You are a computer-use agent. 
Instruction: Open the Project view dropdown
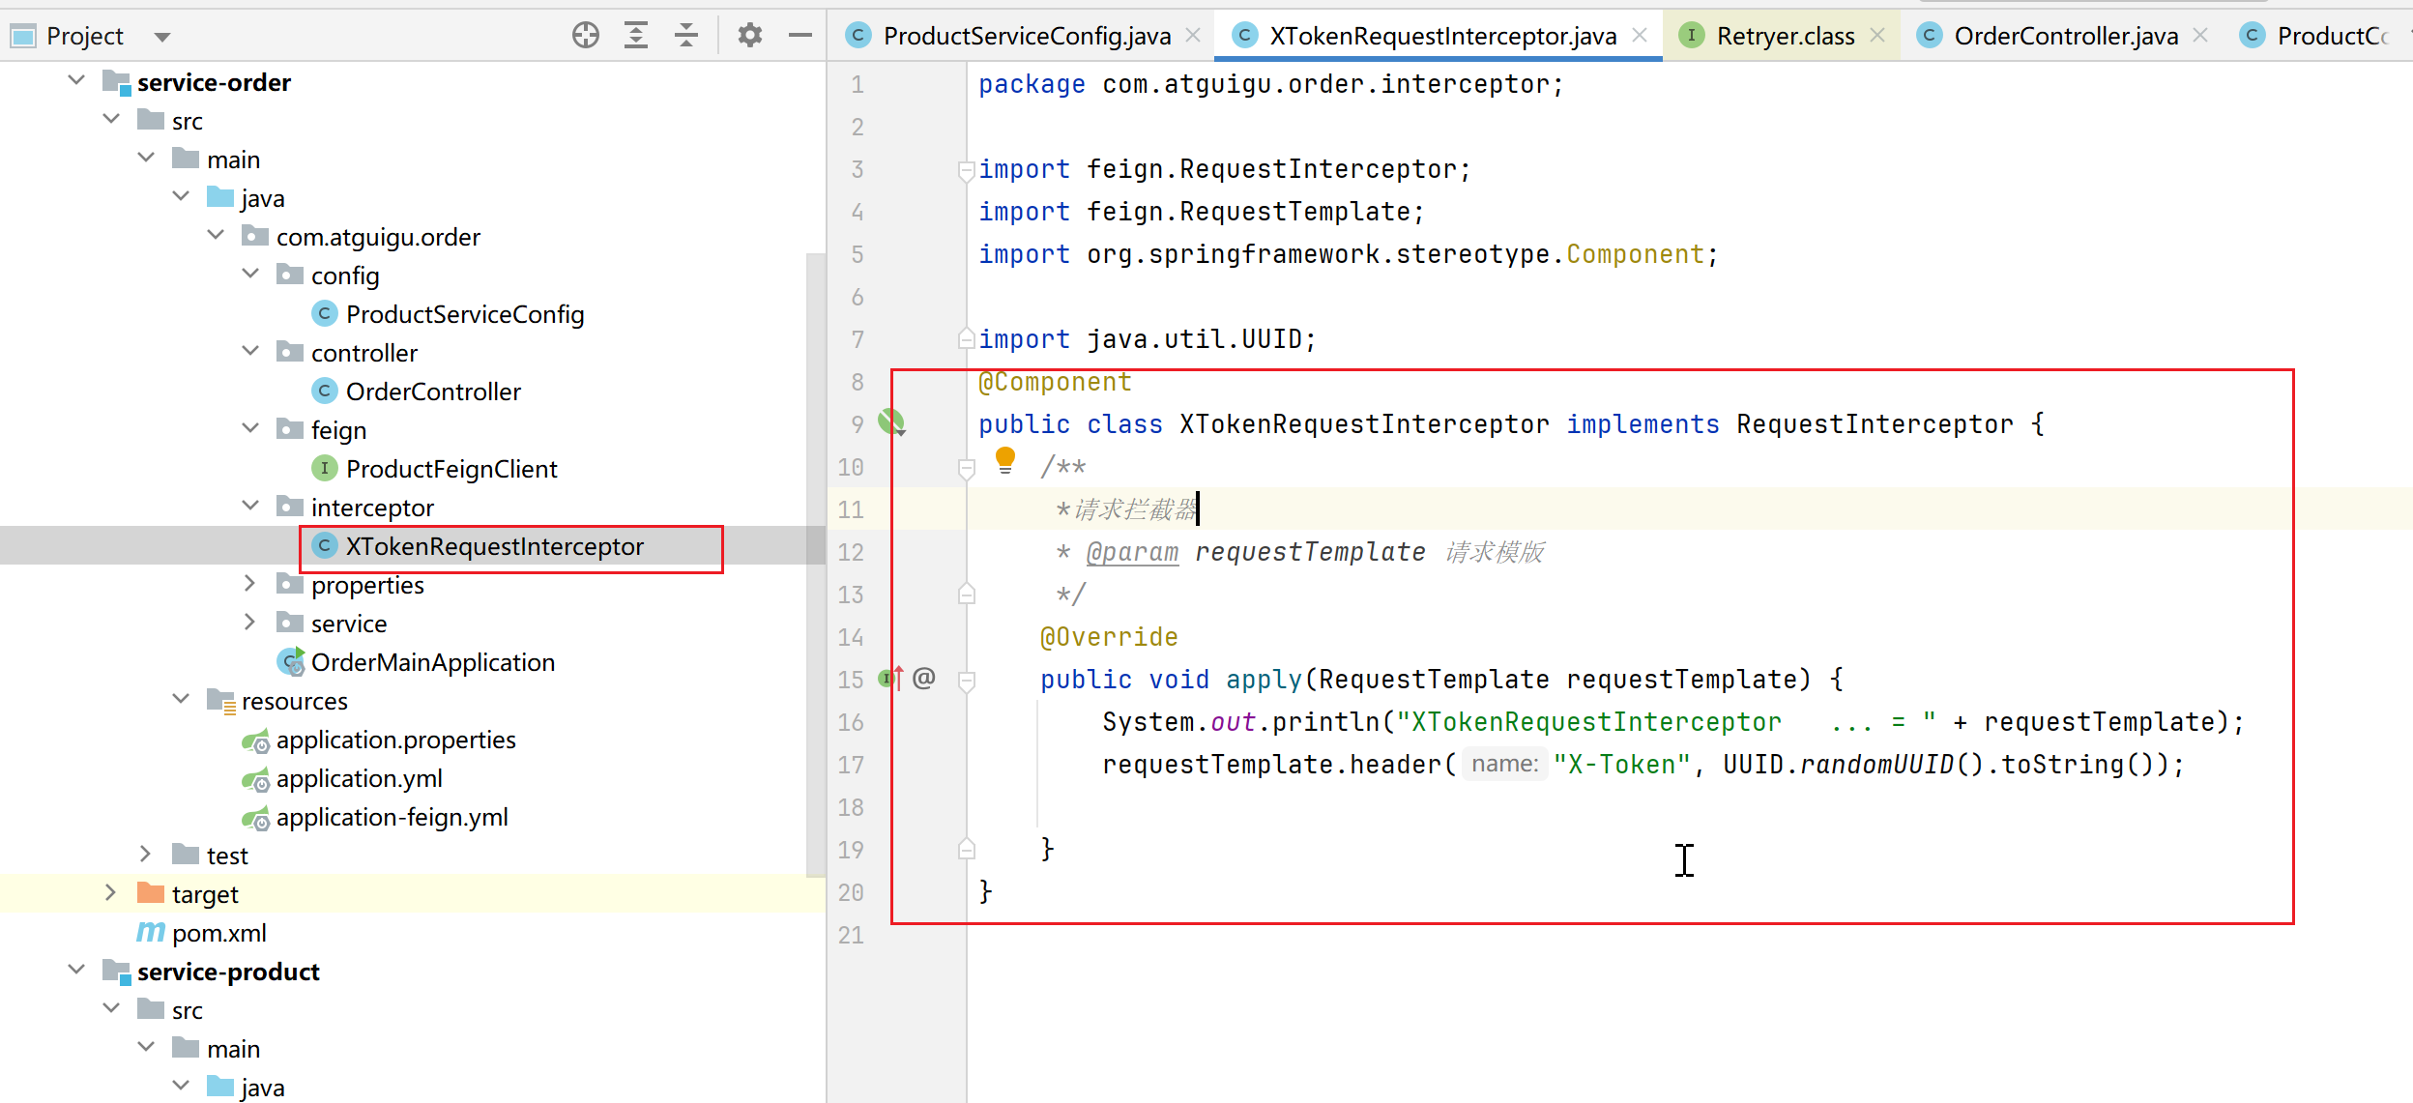tap(161, 37)
